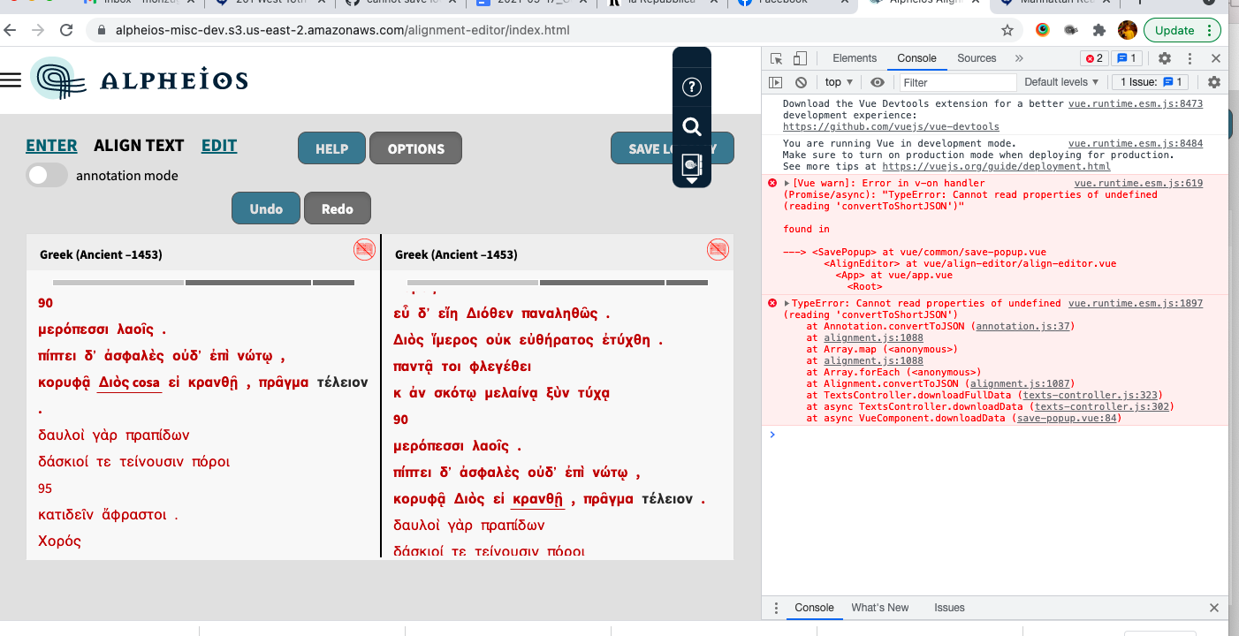The image size is (1239, 636).
Task: Open DevTools settings gear
Action: coord(1165,57)
